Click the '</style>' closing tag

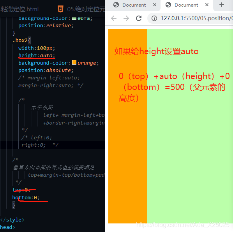12,220
